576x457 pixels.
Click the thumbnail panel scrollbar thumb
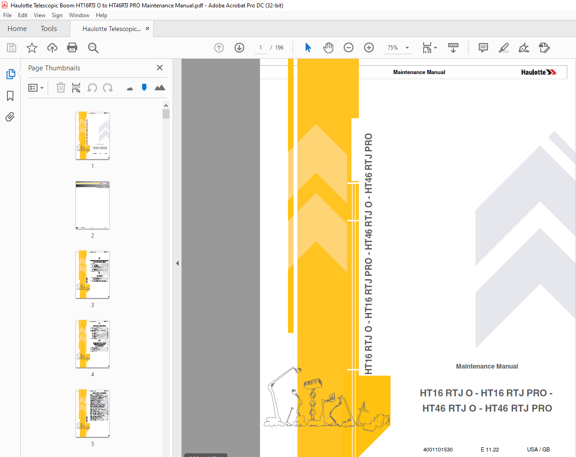(166, 114)
